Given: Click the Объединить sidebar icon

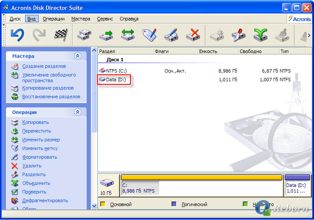Looking at the screenshot, I should coord(15,183).
